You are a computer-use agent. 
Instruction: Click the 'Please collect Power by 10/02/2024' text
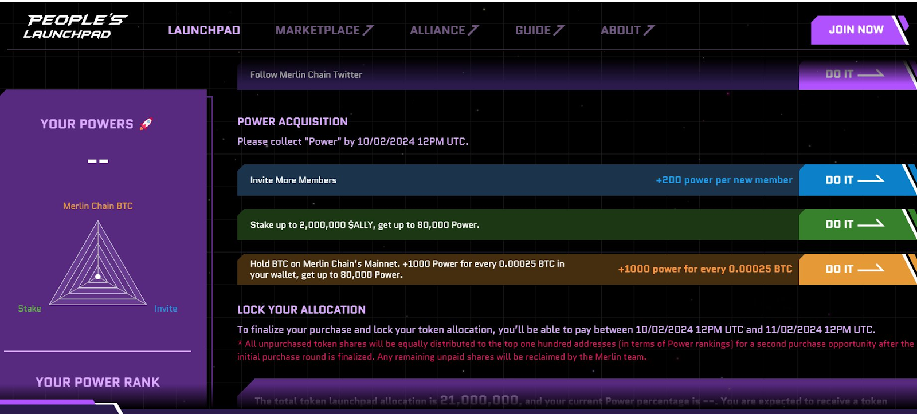point(352,141)
